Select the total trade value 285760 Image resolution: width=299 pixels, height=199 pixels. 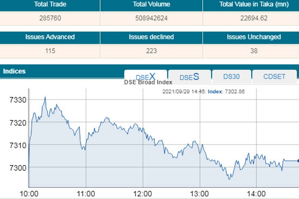click(x=50, y=18)
